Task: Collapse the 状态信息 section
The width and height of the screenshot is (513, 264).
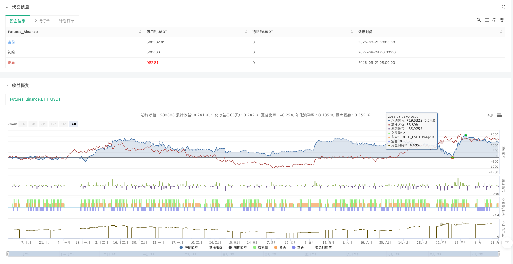Action: (x=7, y=7)
